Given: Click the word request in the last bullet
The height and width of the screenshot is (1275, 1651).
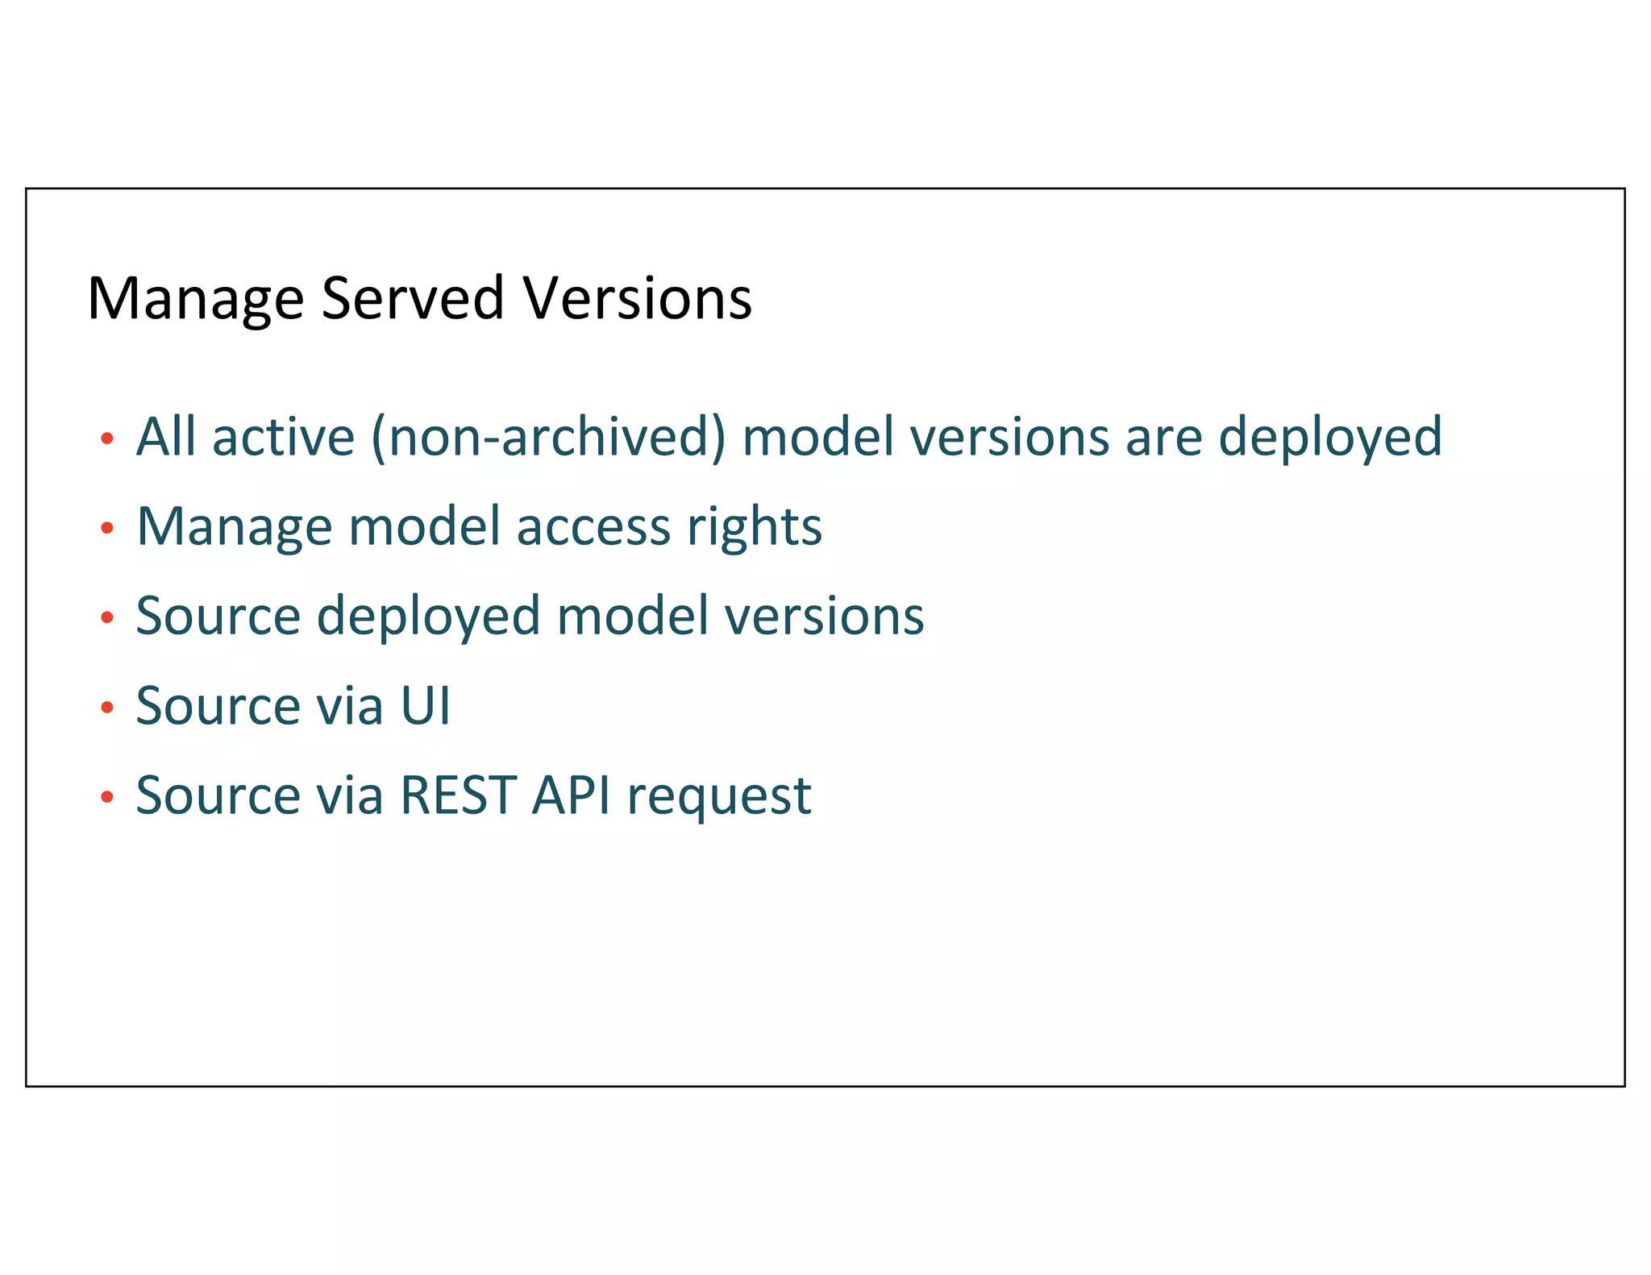Looking at the screenshot, I should pyautogui.click(x=719, y=795).
